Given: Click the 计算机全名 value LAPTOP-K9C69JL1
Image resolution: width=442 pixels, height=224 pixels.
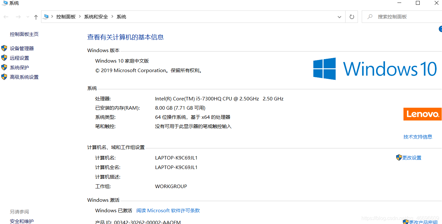Looking at the screenshot, I should [176, 167].
